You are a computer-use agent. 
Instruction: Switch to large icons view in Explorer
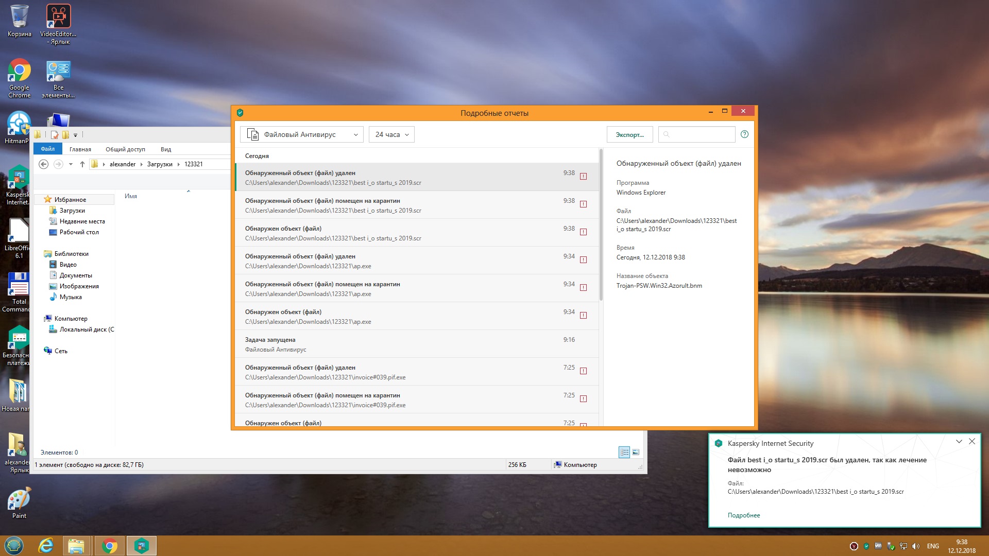tap(636, 452)
